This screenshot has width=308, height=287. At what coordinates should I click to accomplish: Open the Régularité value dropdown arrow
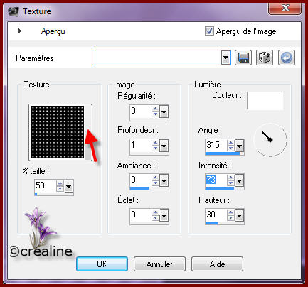click(164, 112)
